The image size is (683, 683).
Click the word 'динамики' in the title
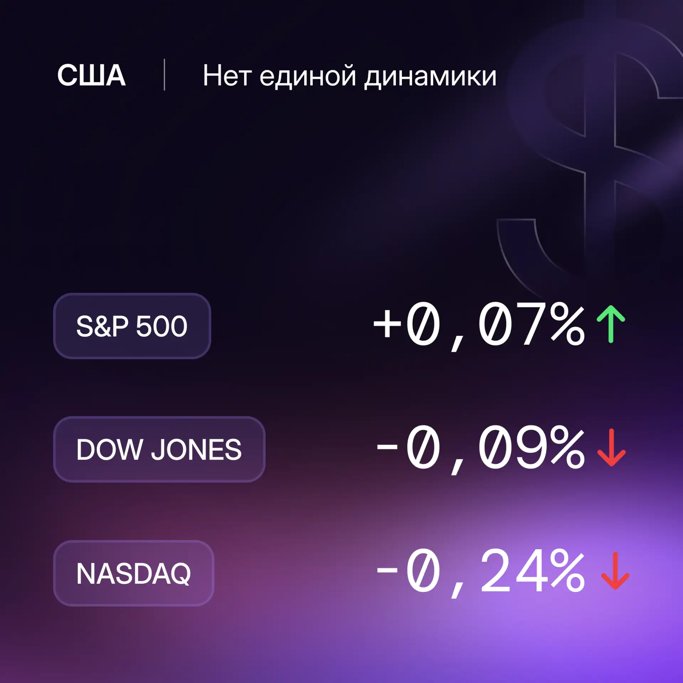pyautogui.click(x=430, y=77)
